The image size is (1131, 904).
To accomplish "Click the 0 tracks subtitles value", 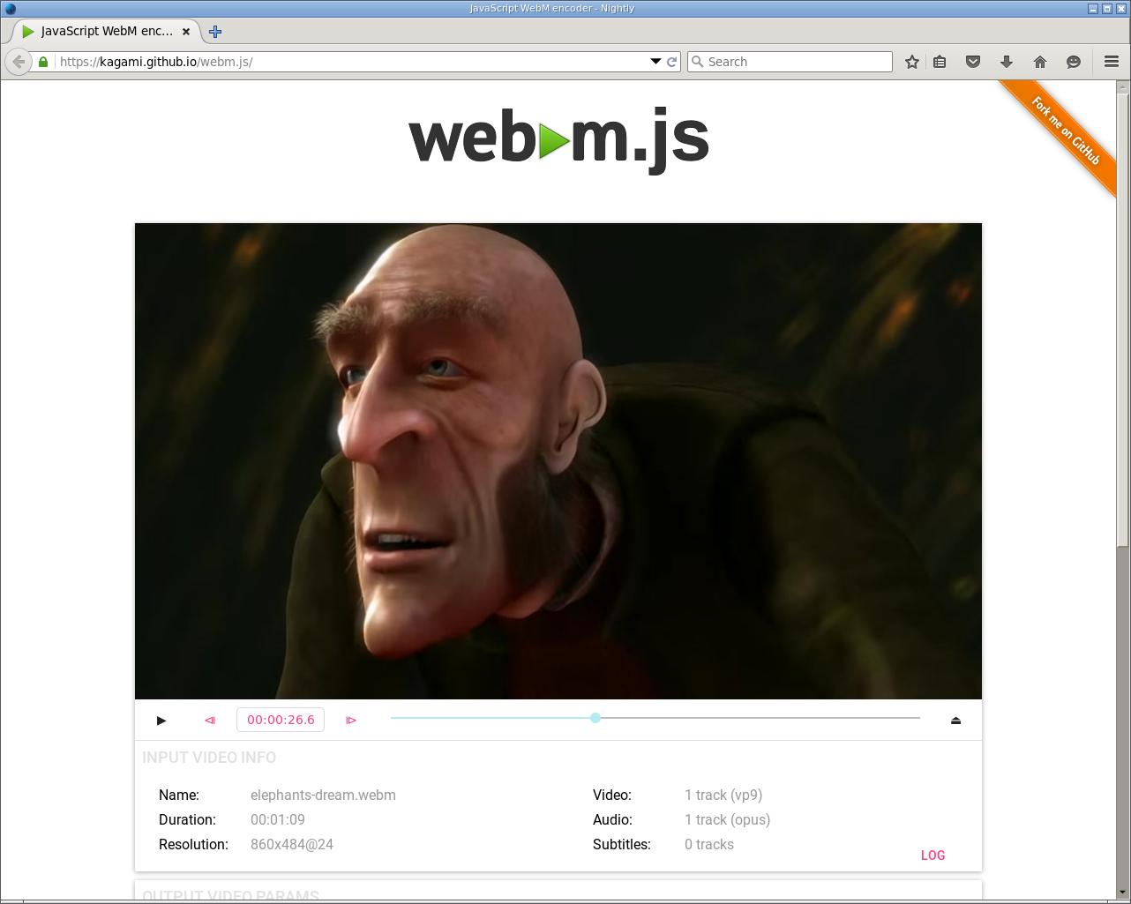I will [709, 844].
